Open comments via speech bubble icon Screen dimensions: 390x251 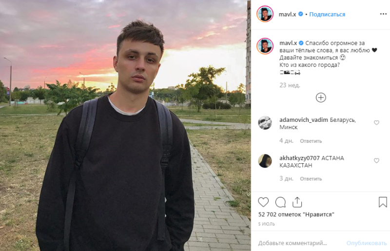click(x=280, y=202)
